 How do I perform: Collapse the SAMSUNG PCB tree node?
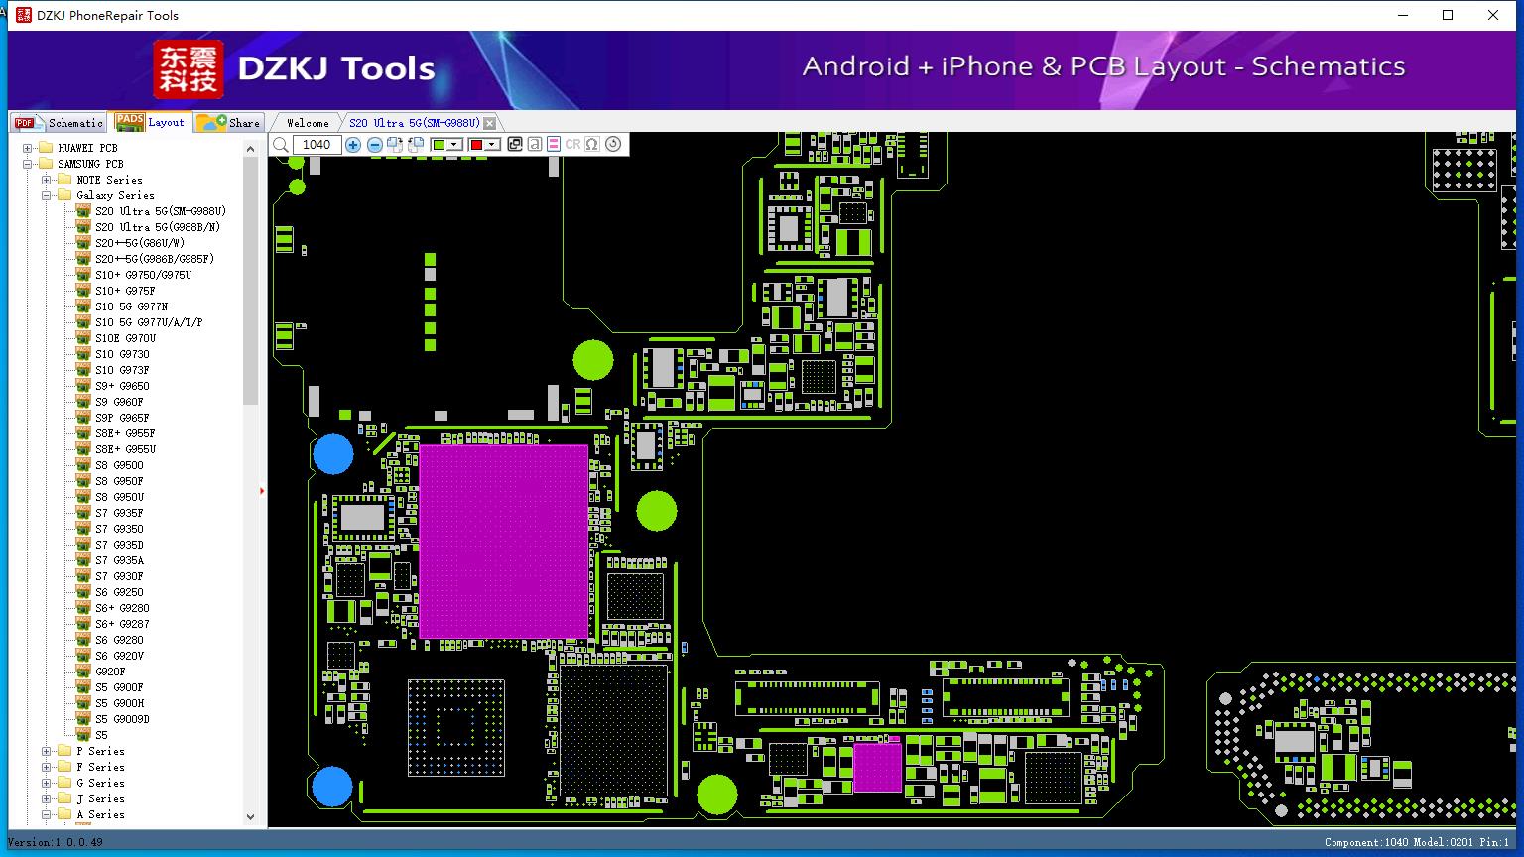[x=27, y=164]
